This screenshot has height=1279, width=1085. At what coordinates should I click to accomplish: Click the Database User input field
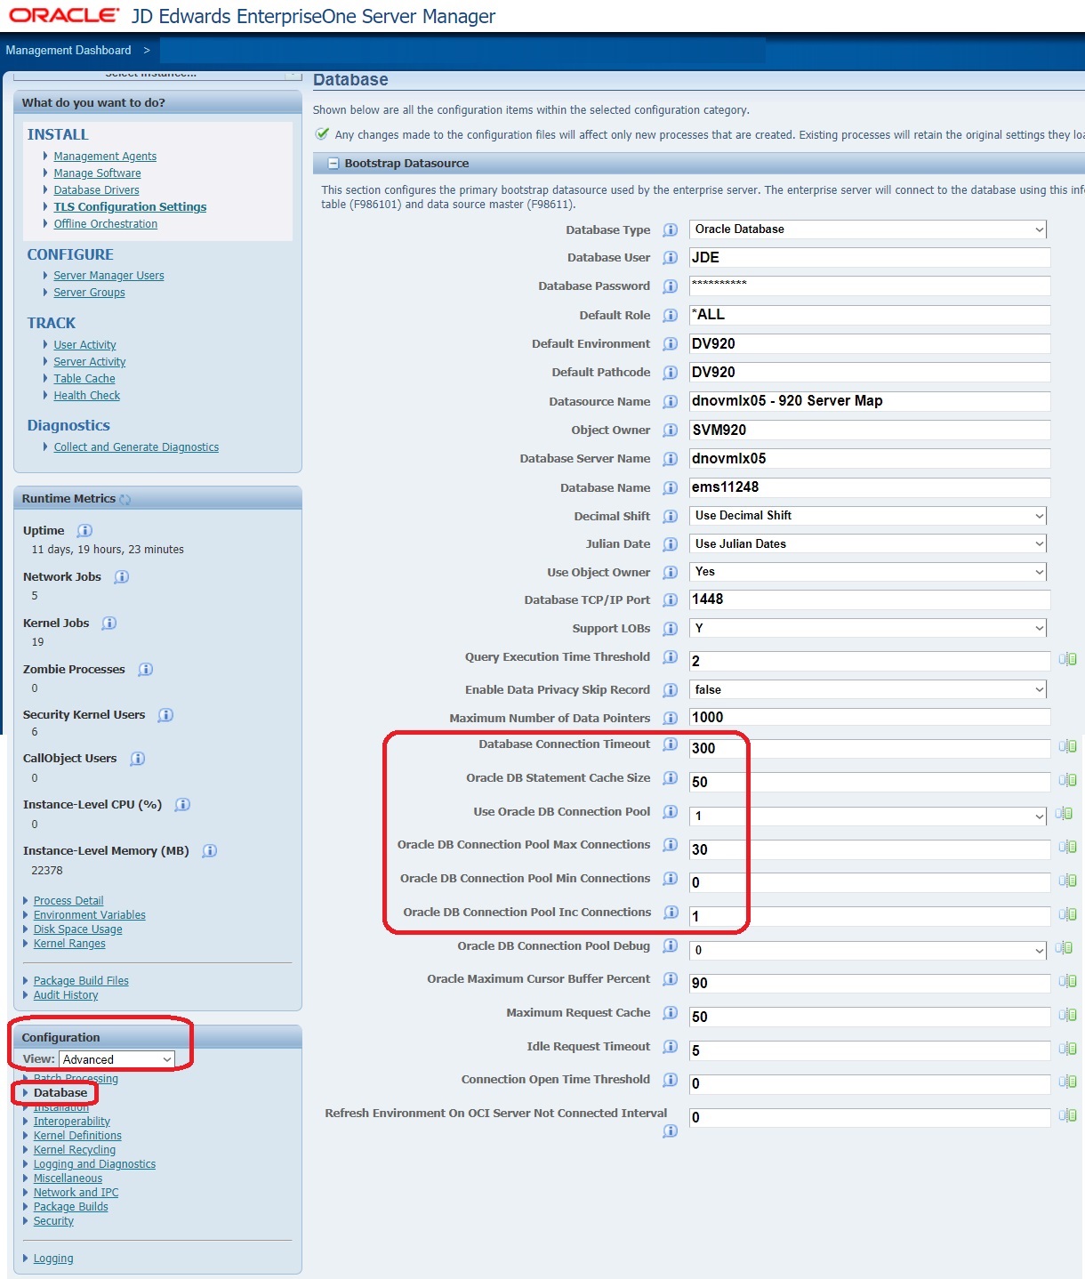click(870, 258)
